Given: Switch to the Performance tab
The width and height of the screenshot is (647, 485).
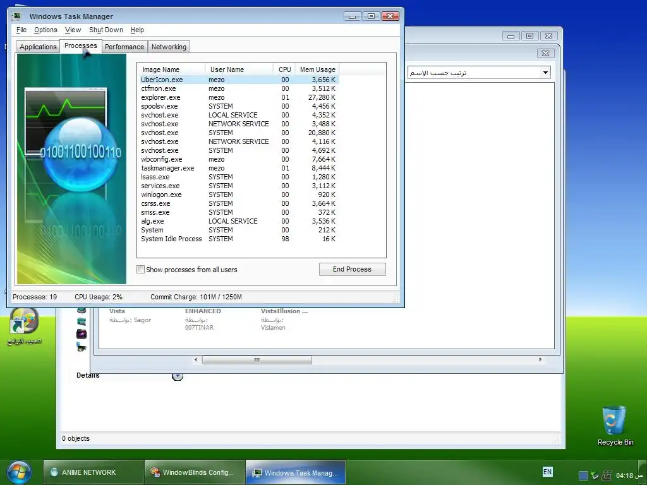Looking at the screenshot, I should pyautogui.click(x=124, y=47).
